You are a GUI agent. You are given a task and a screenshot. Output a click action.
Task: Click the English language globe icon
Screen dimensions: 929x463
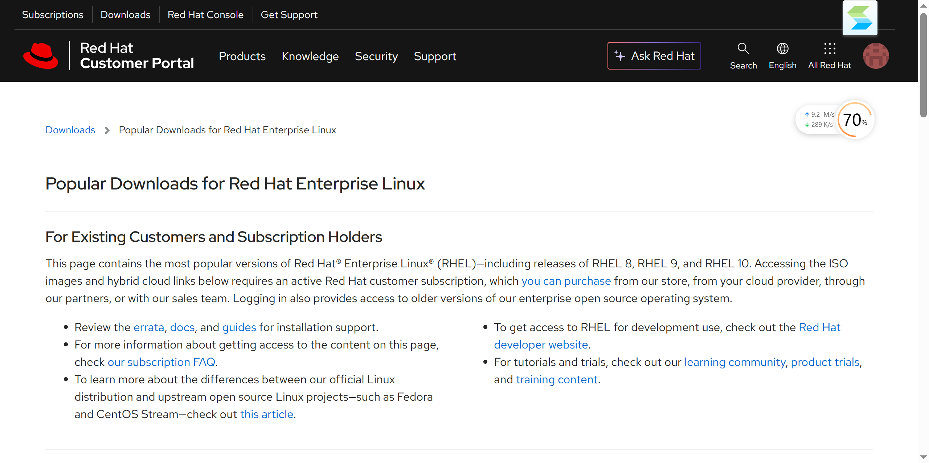click(782, 49)
